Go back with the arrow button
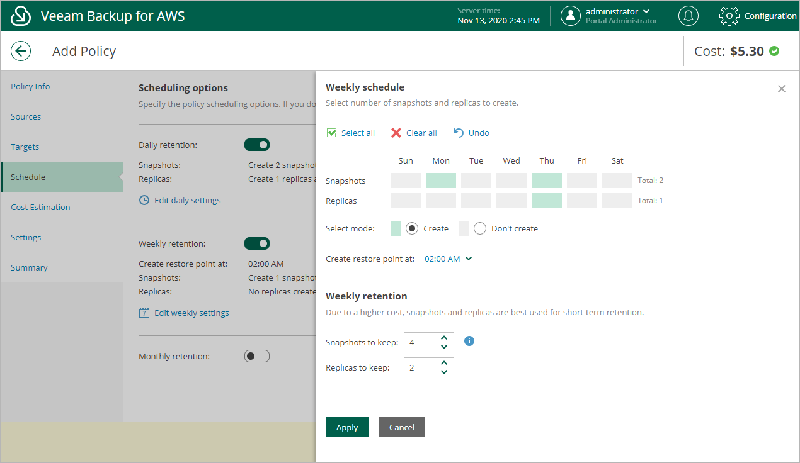Viewport: 800px width, 463px height. tap(21, 51)
